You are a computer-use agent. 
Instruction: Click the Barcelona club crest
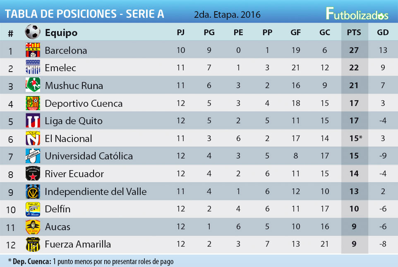click(33, 50)
